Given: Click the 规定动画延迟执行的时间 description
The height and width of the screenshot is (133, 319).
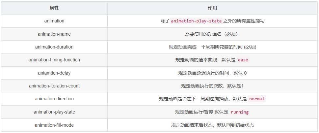Looking at the screenshot, I should click(212, 73).
